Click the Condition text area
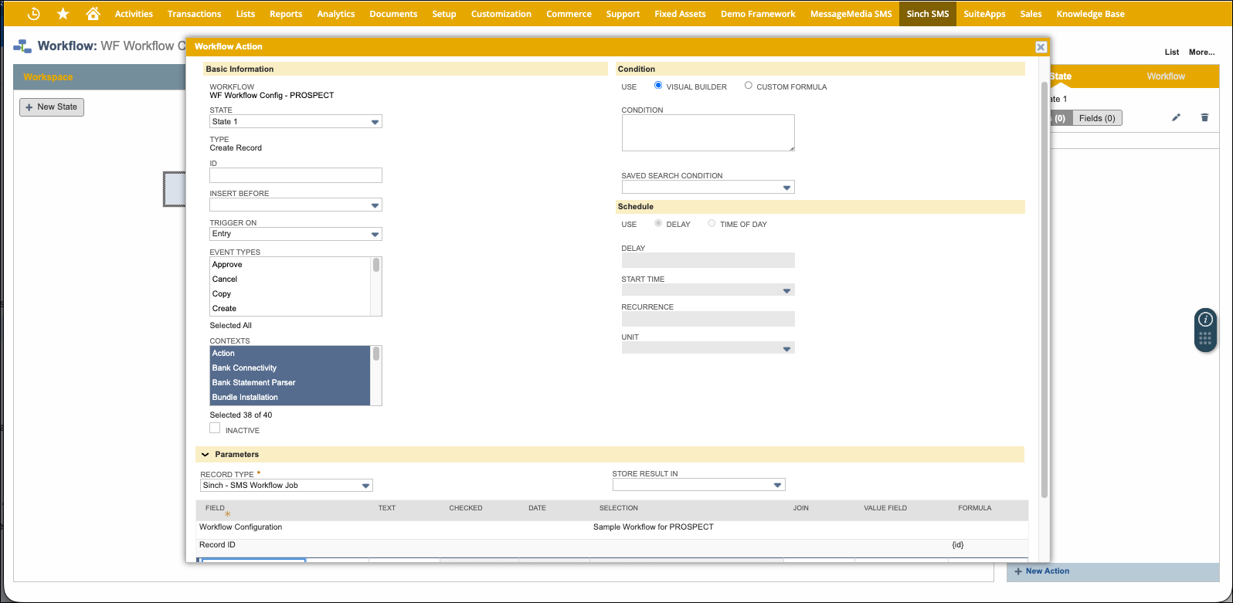This screenshot has width=1233, height=603. tap(708, 133)
